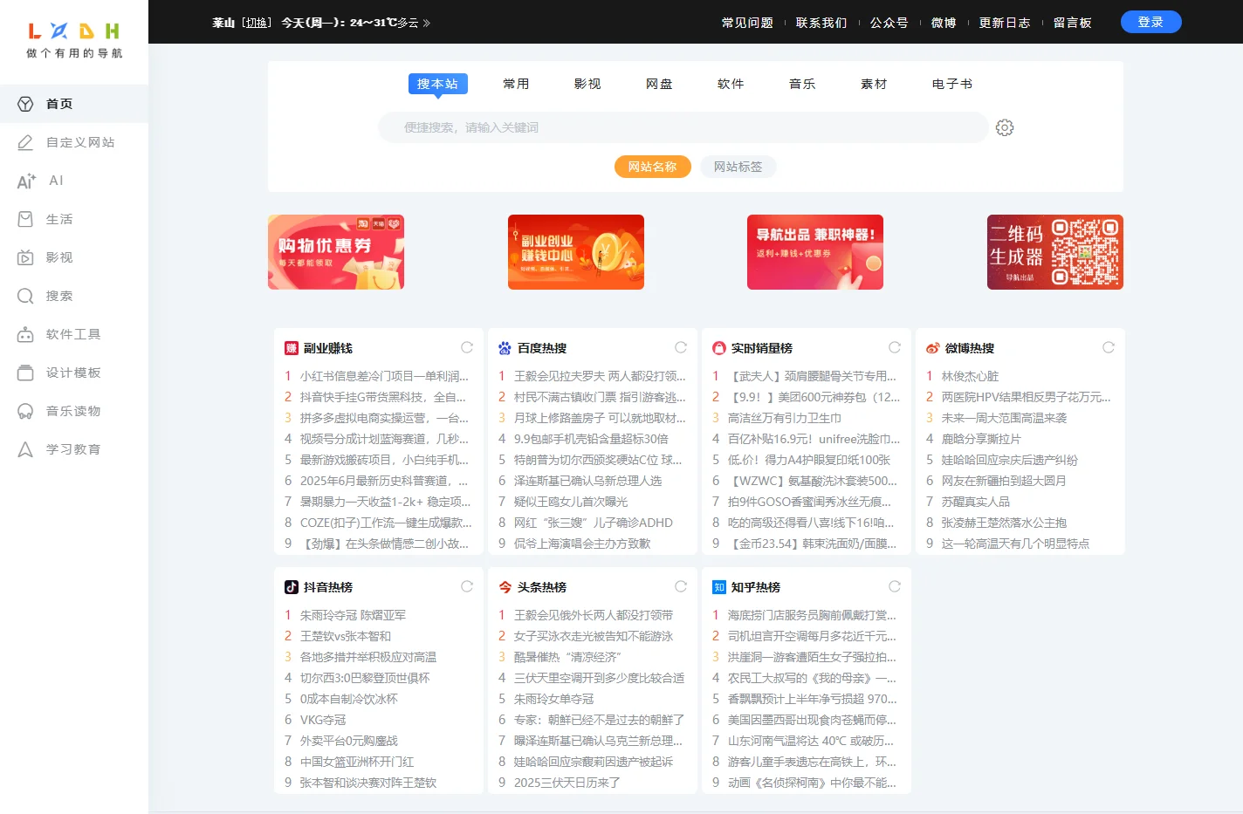1243x814 pixels.
Task: Refresh the 实时销量榜 list
Action: point(895,347)
